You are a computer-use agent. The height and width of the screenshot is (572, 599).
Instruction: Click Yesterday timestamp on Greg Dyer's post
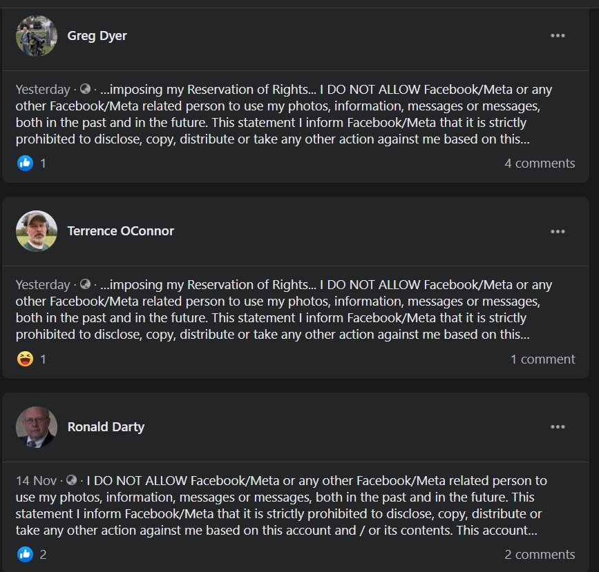pyautogui.click(x=43, y=90)
